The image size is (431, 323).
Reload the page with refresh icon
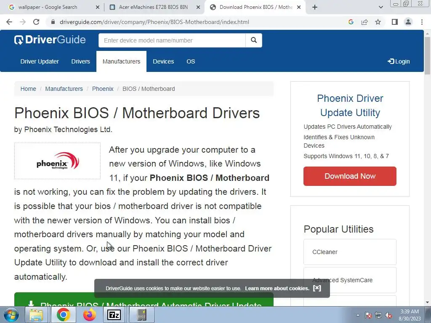tap(36, 22)
